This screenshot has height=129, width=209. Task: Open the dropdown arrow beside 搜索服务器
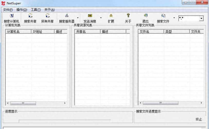pos(78,18)
